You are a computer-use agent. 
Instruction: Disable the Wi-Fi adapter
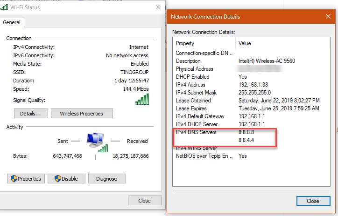coord(66,179)
